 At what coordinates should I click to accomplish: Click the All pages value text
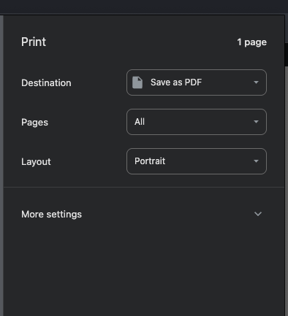(140, 122)
